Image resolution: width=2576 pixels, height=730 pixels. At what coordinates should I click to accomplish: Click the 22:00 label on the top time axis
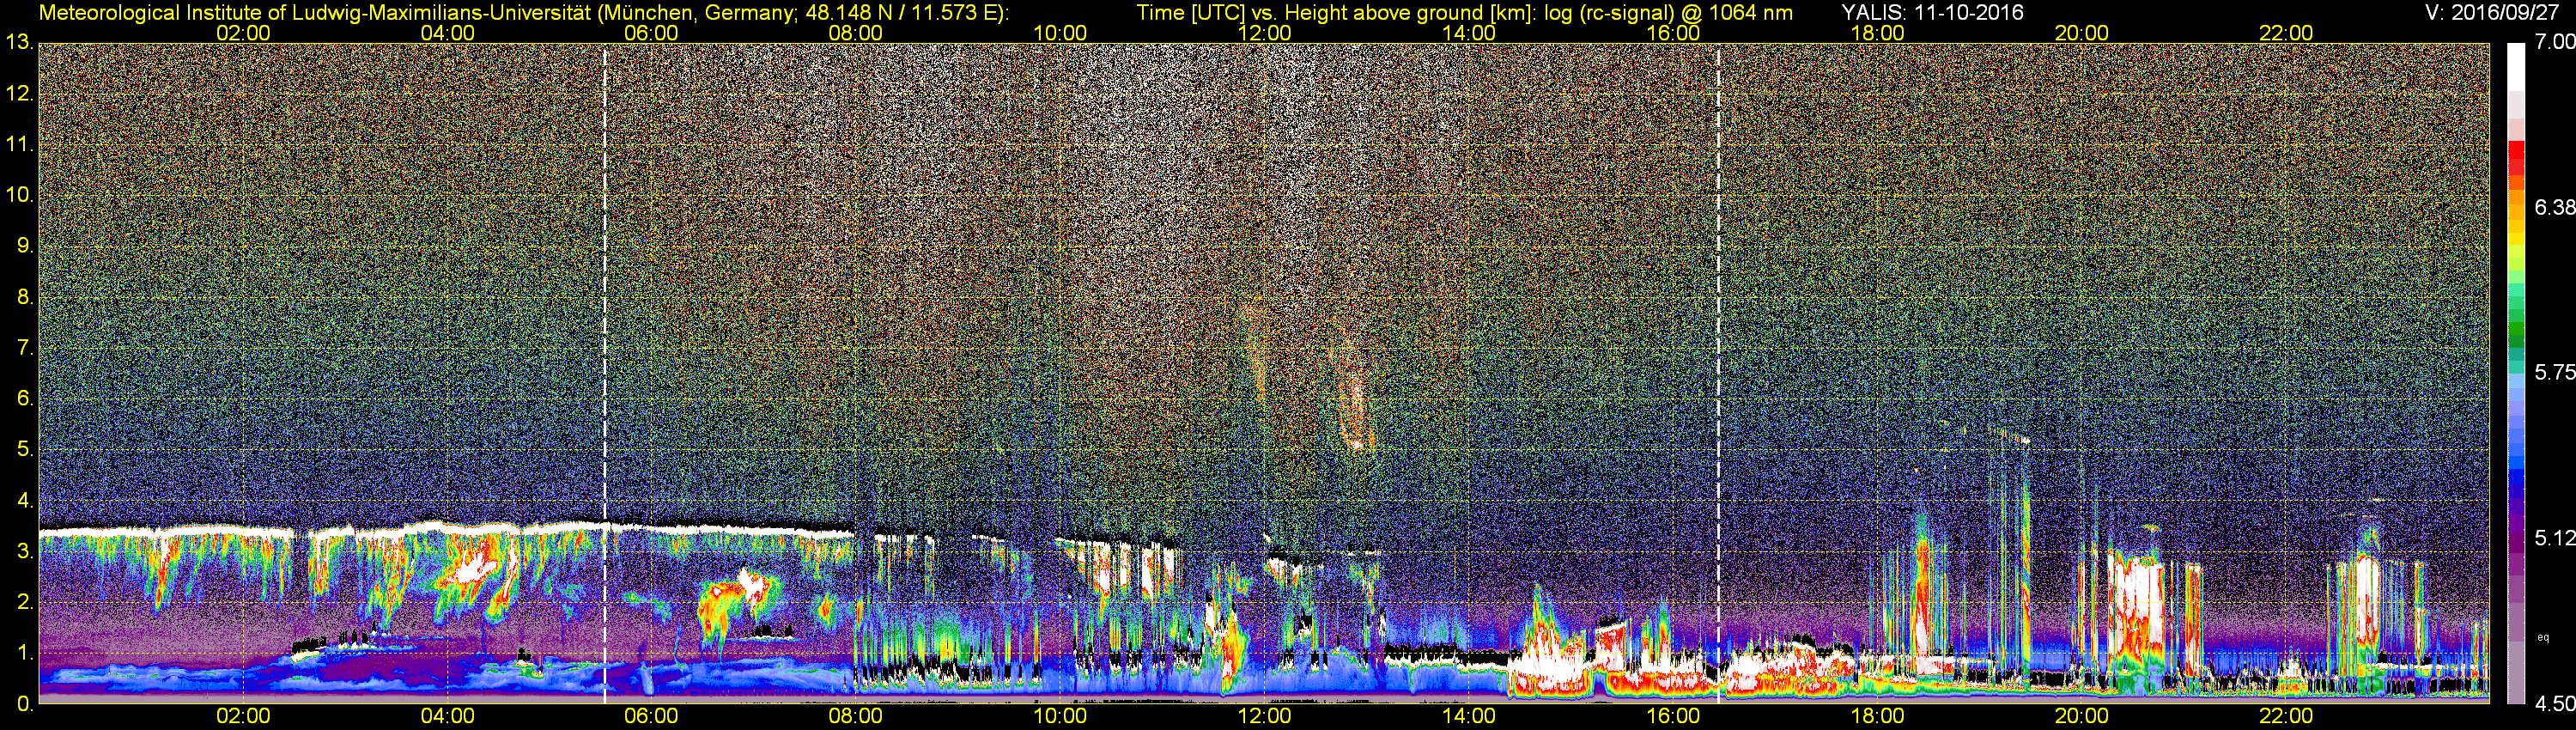[2286, 33]
